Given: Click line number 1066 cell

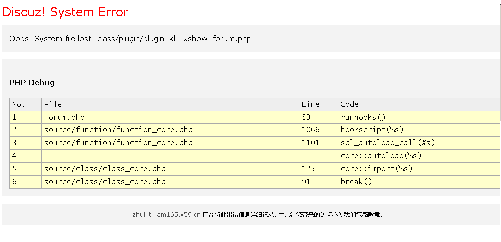Looking at the screenshot, I should (x=318, y=130).
